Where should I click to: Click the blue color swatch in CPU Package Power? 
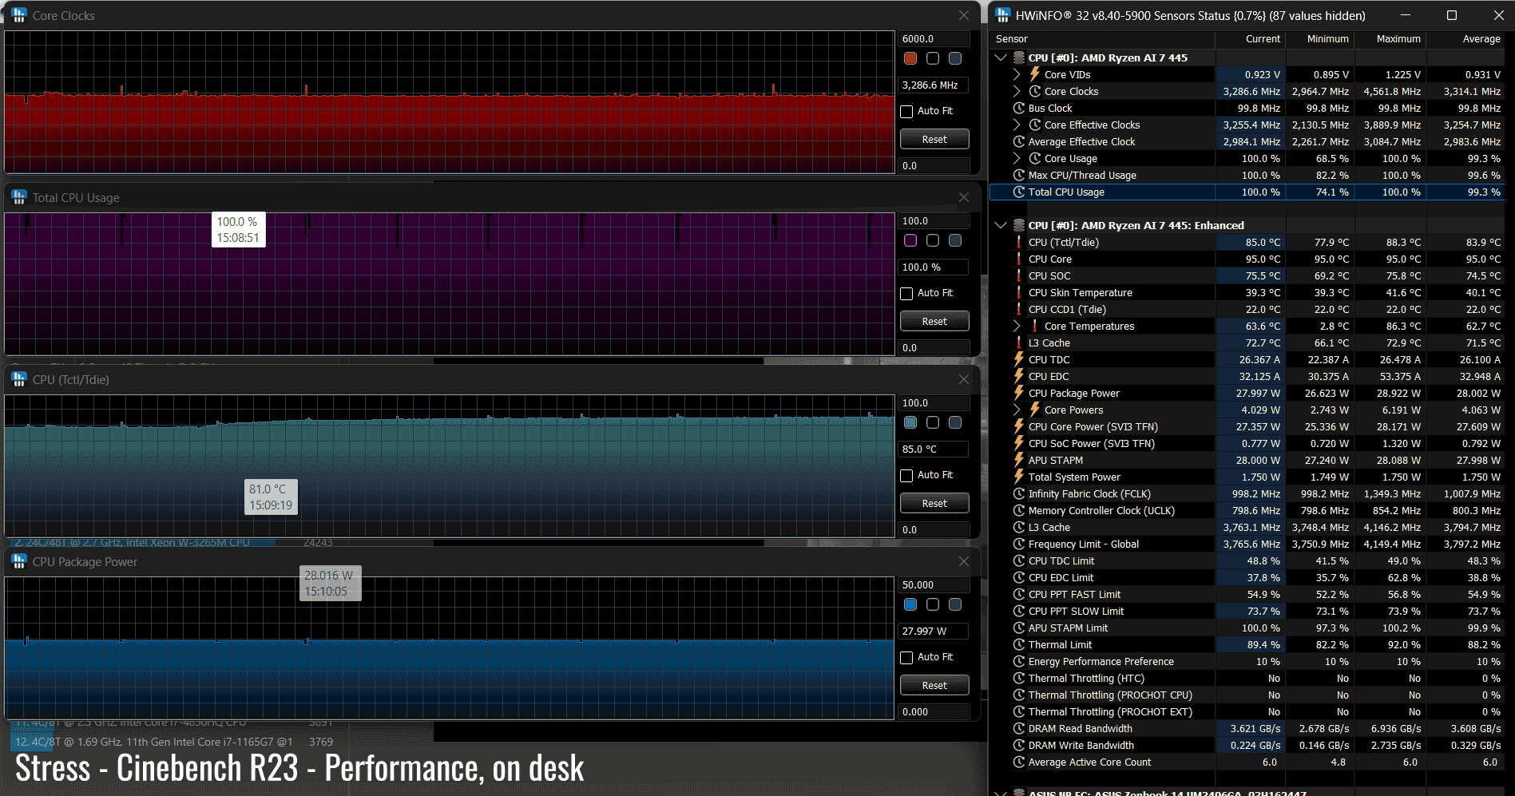coord(910,604)
